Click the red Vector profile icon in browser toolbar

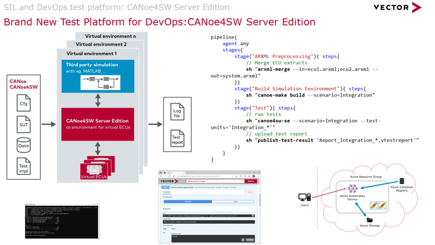[254, 176]
